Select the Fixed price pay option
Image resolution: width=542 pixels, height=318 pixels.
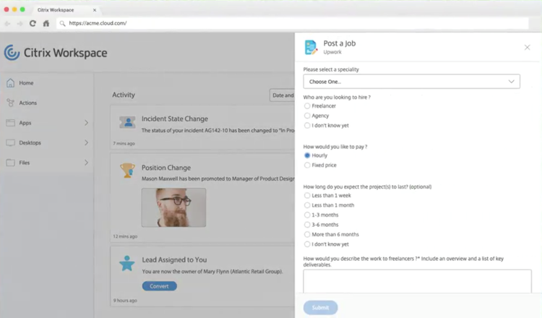[x=307, y=165]
